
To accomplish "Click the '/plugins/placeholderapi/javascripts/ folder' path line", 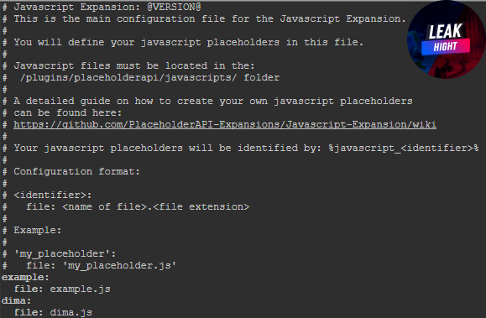I will (x=149, y=77).
